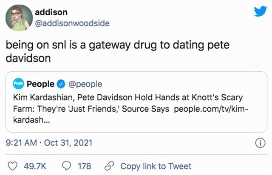The image size is (272, 175).
Task: Click the People account logo avatar
Action: pyautogui.click(x=17, y=84)
